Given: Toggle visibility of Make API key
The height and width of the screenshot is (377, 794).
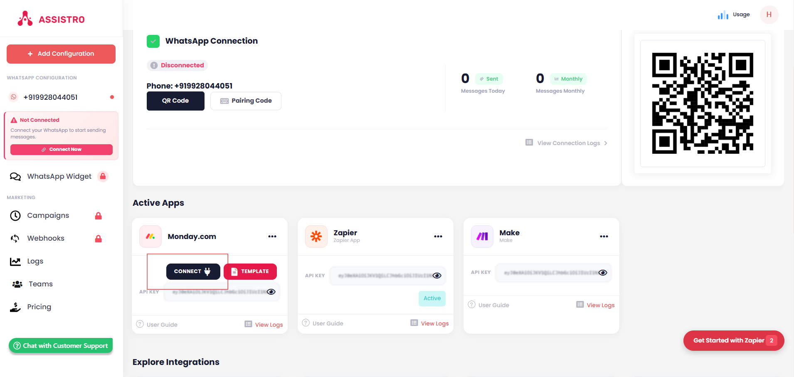Looking at the screenshot, I should point(603,273).
